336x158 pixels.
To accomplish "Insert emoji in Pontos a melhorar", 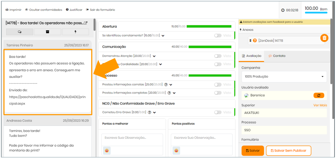I will [107, 150].
